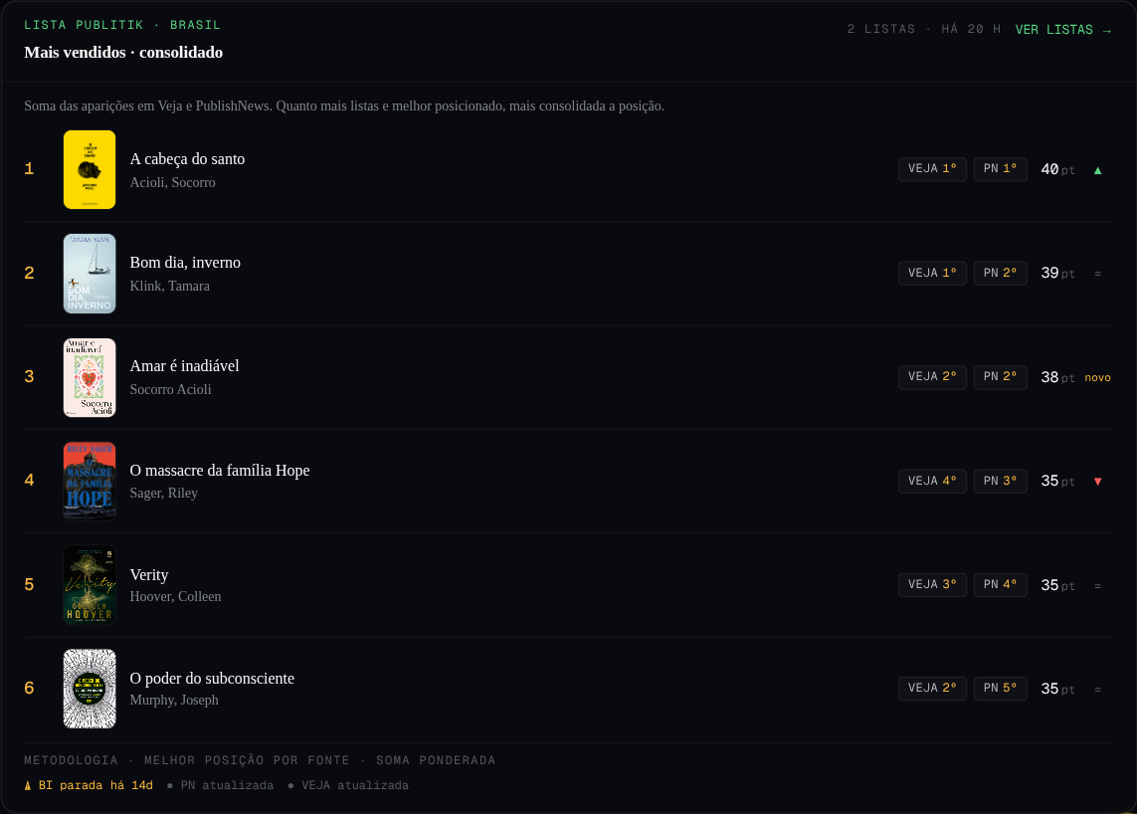The width and height of the screenshot is (1137, 814).
Task: Click the red down-trend arrow for rank 4
Action: (x=1098, y=481)
